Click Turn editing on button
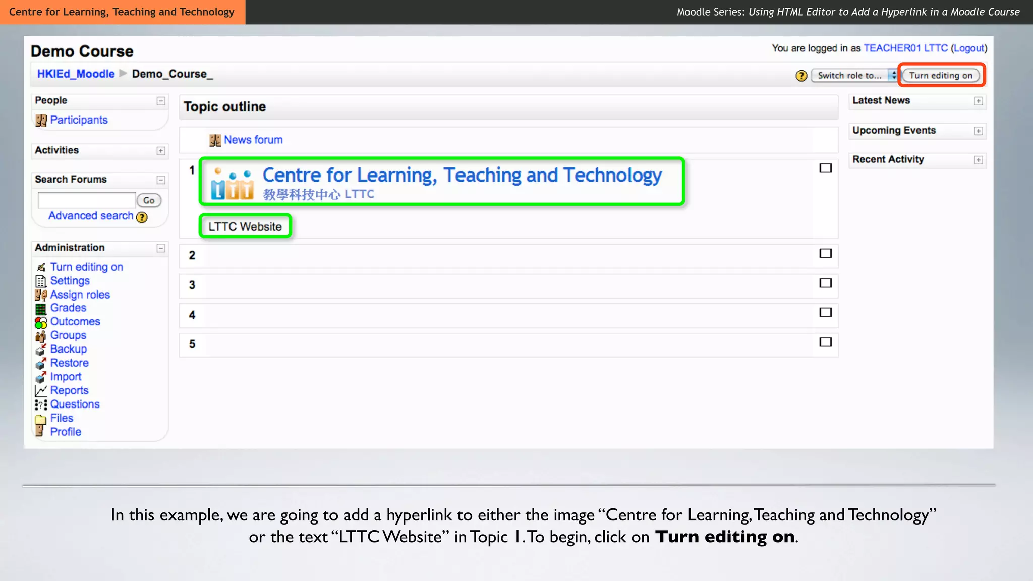The width and height of the screenshot is (1033, 581). 941,76
